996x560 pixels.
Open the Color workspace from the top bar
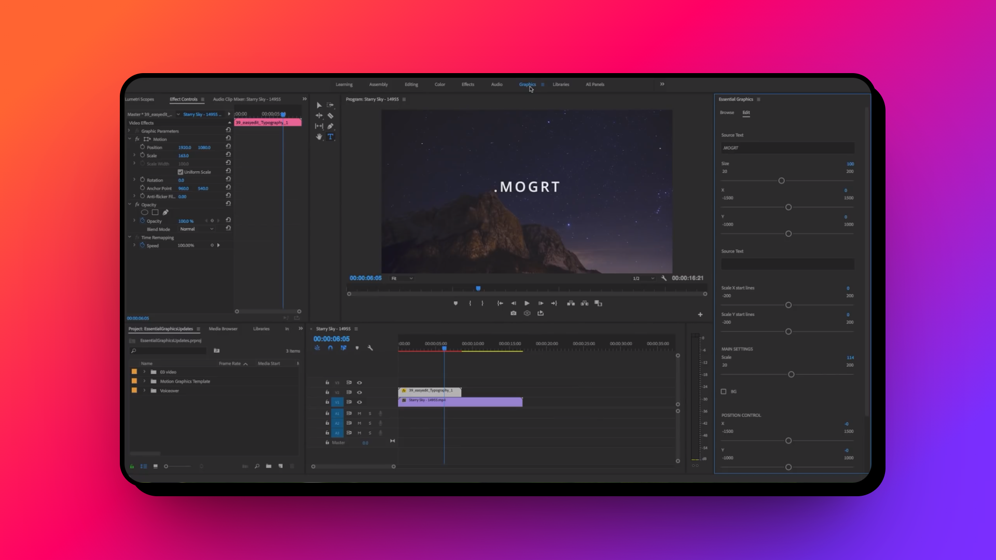439,84
